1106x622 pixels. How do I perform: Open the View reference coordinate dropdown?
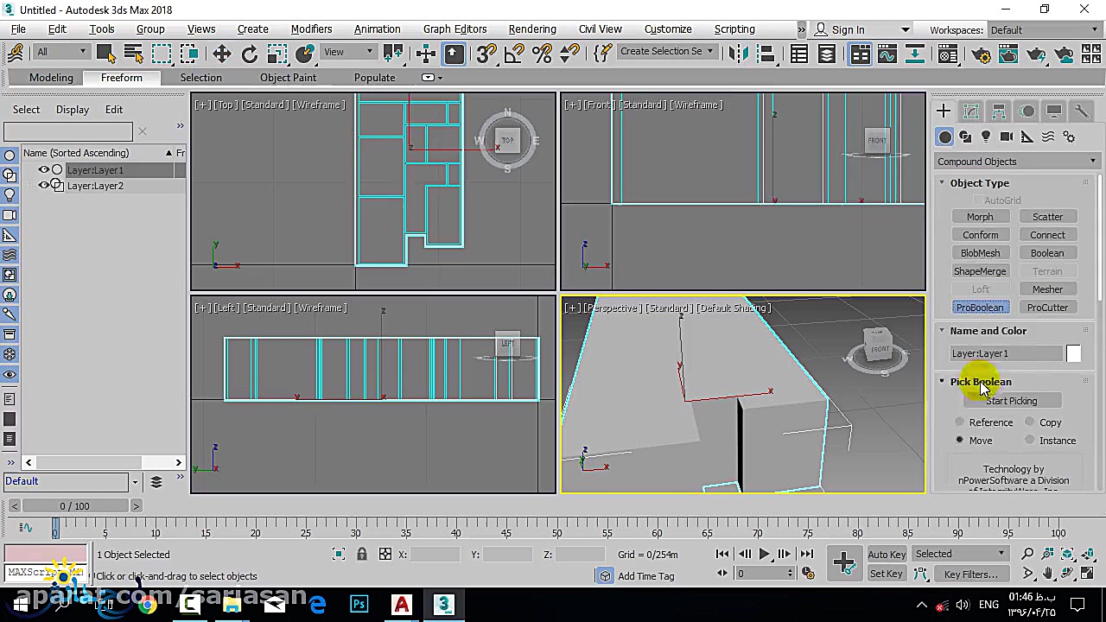click(x=347, y=52)
